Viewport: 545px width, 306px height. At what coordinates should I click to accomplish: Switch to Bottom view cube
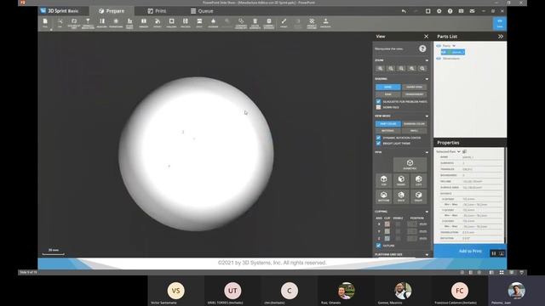(384, 196)
